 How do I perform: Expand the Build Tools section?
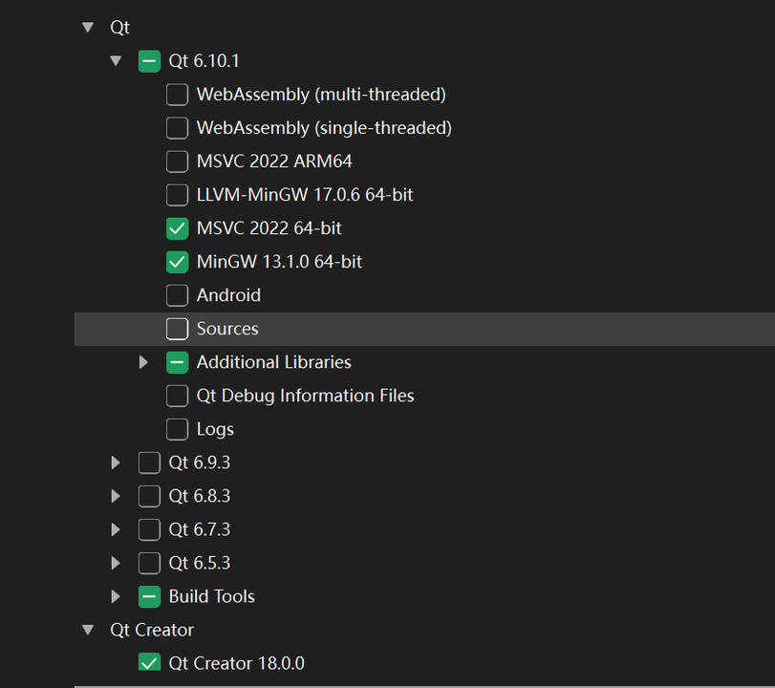click(117, 596)
